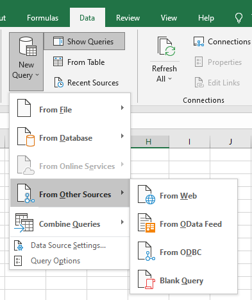This screenshot has height=300, width=252.
Task: Select From Web in the submenu
Action: point(184,195)
